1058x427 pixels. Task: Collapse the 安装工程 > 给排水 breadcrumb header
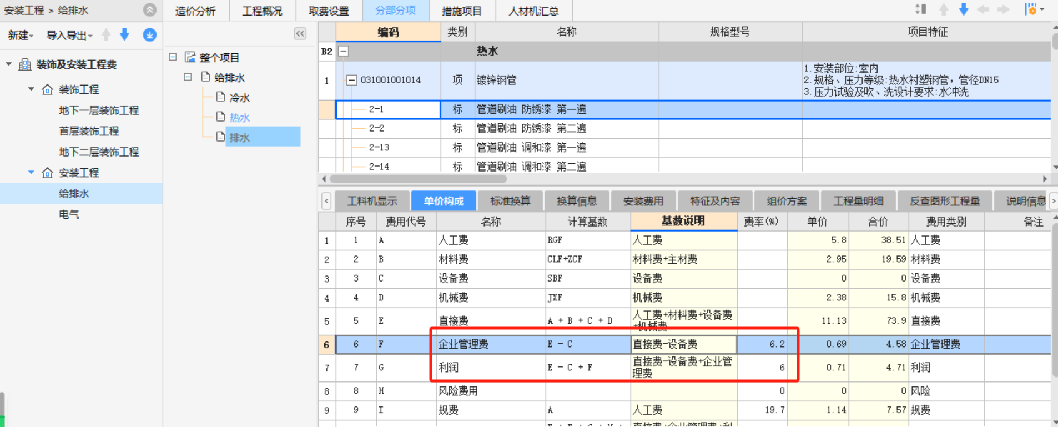[x=149, y=9]
